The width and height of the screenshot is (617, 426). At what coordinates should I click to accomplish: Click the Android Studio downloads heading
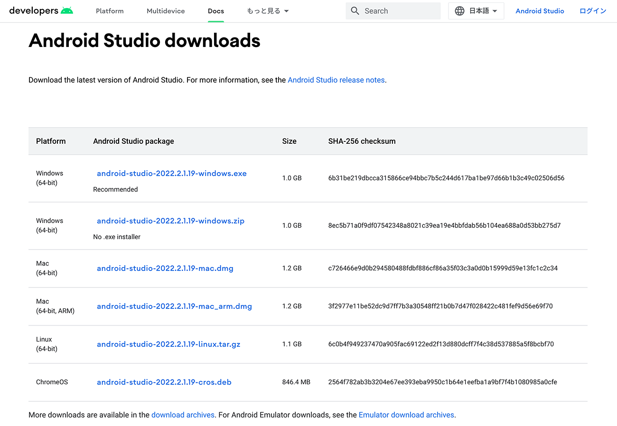[144, 41]
